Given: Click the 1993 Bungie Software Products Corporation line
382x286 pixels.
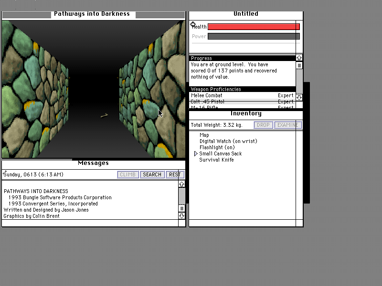Looking at the screenshot, I should [x=60, y=197].
